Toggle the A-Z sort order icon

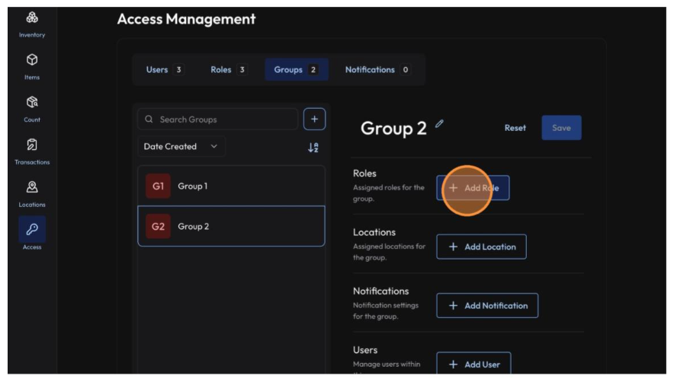[x=313, y=148]
